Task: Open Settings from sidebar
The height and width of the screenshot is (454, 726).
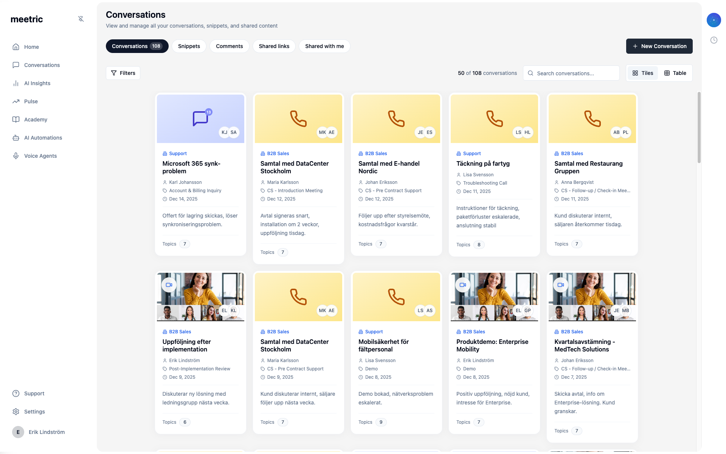Action: [x=34, y=412]
